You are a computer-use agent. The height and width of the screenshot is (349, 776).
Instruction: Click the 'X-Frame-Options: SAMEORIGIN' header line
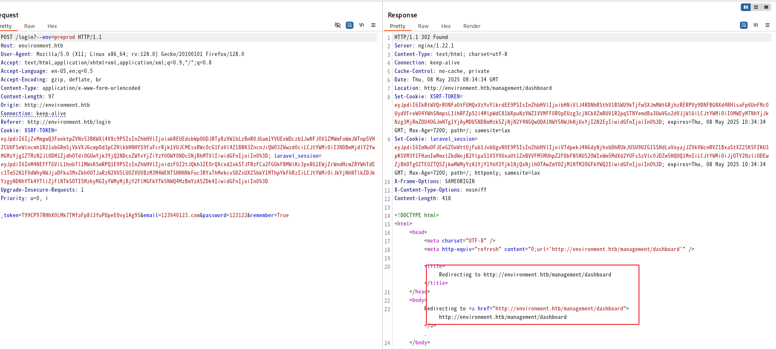(x=434, y=181)
